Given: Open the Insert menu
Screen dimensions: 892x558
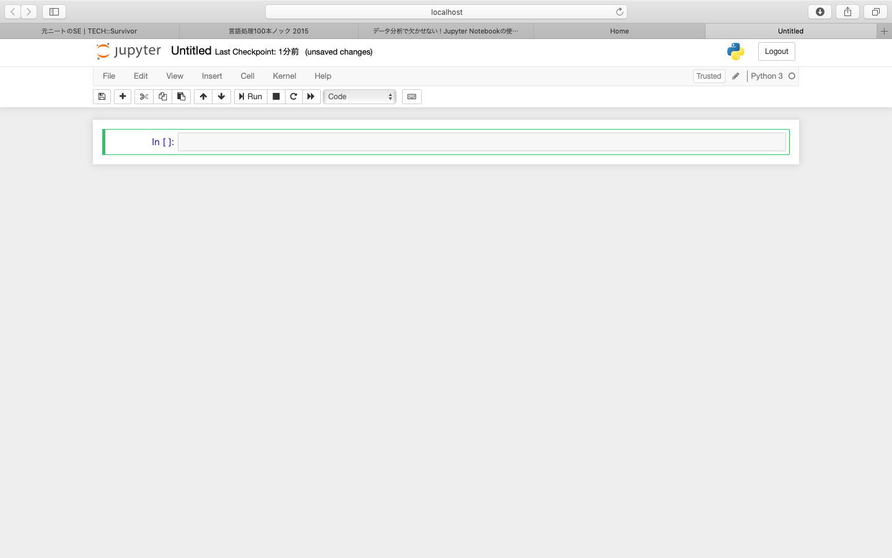Looking at the screenshot, I should [212, 76].
